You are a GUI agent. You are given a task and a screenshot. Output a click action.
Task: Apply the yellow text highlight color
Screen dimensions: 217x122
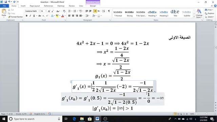[57, 16]
